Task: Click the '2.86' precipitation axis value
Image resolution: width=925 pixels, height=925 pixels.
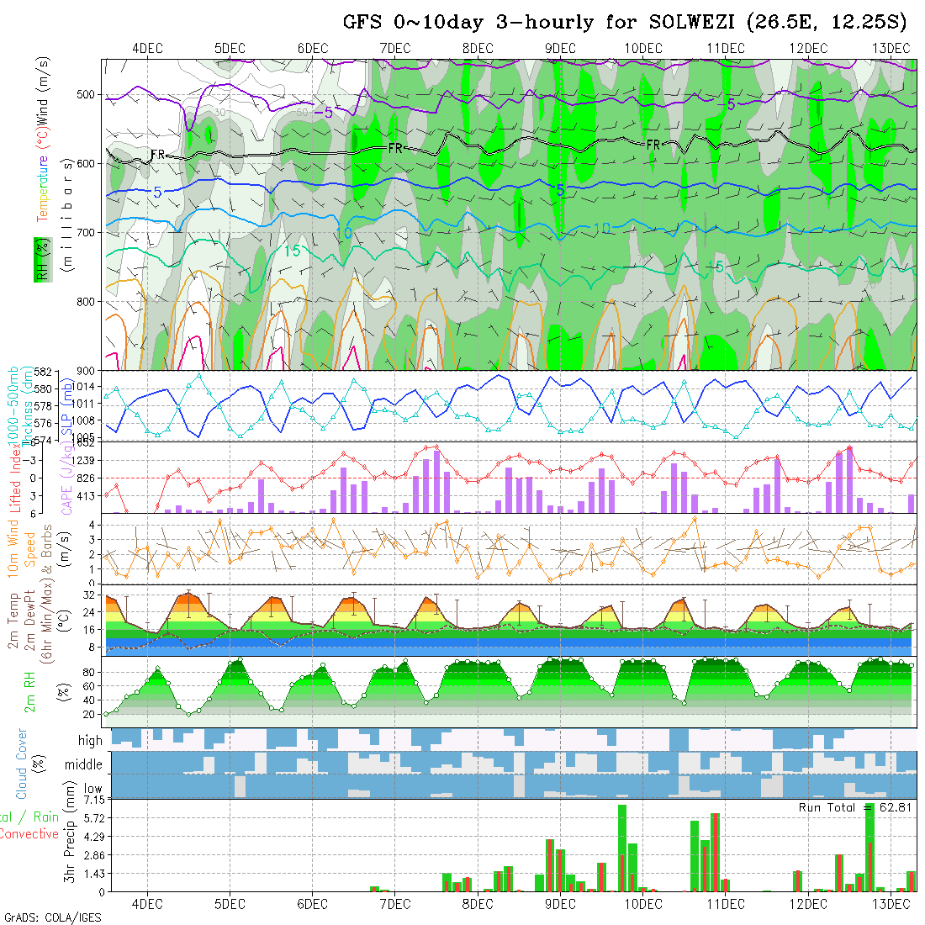Action: (x=94, y=855)
